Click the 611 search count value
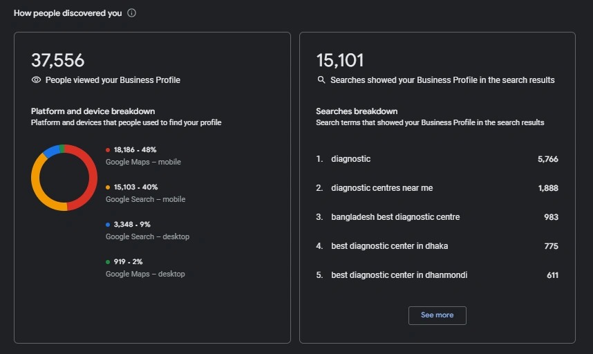 (552, 275)
